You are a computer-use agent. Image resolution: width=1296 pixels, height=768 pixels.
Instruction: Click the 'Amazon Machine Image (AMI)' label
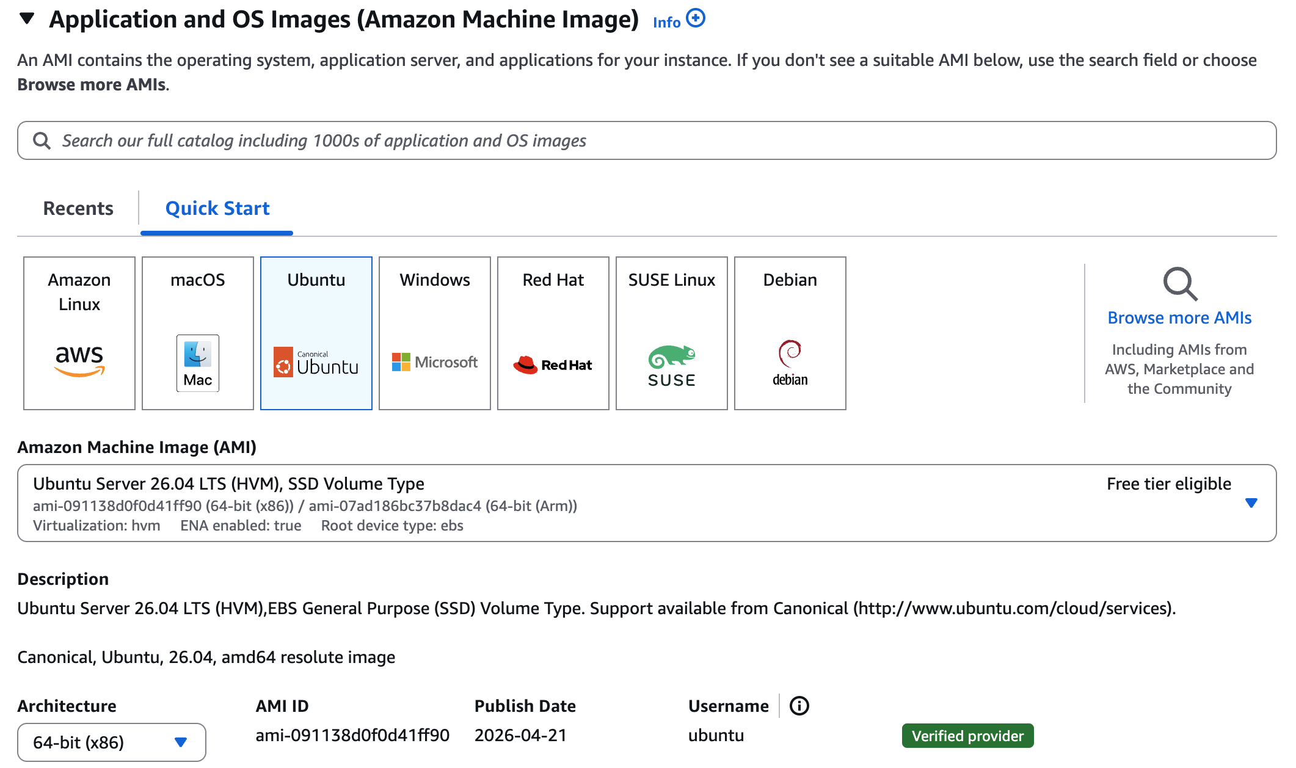tap(137, 447)
